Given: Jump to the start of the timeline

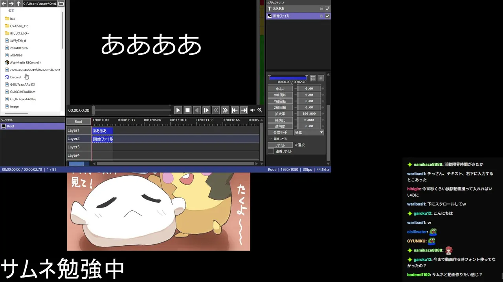Looking at the screenshot, I should tap(235, 110).
